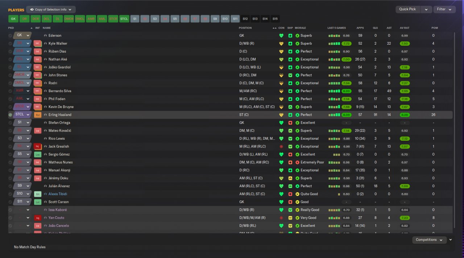
Task: Open the Filter dropdown
Action: pyautogui.click(x=444, y=9)
